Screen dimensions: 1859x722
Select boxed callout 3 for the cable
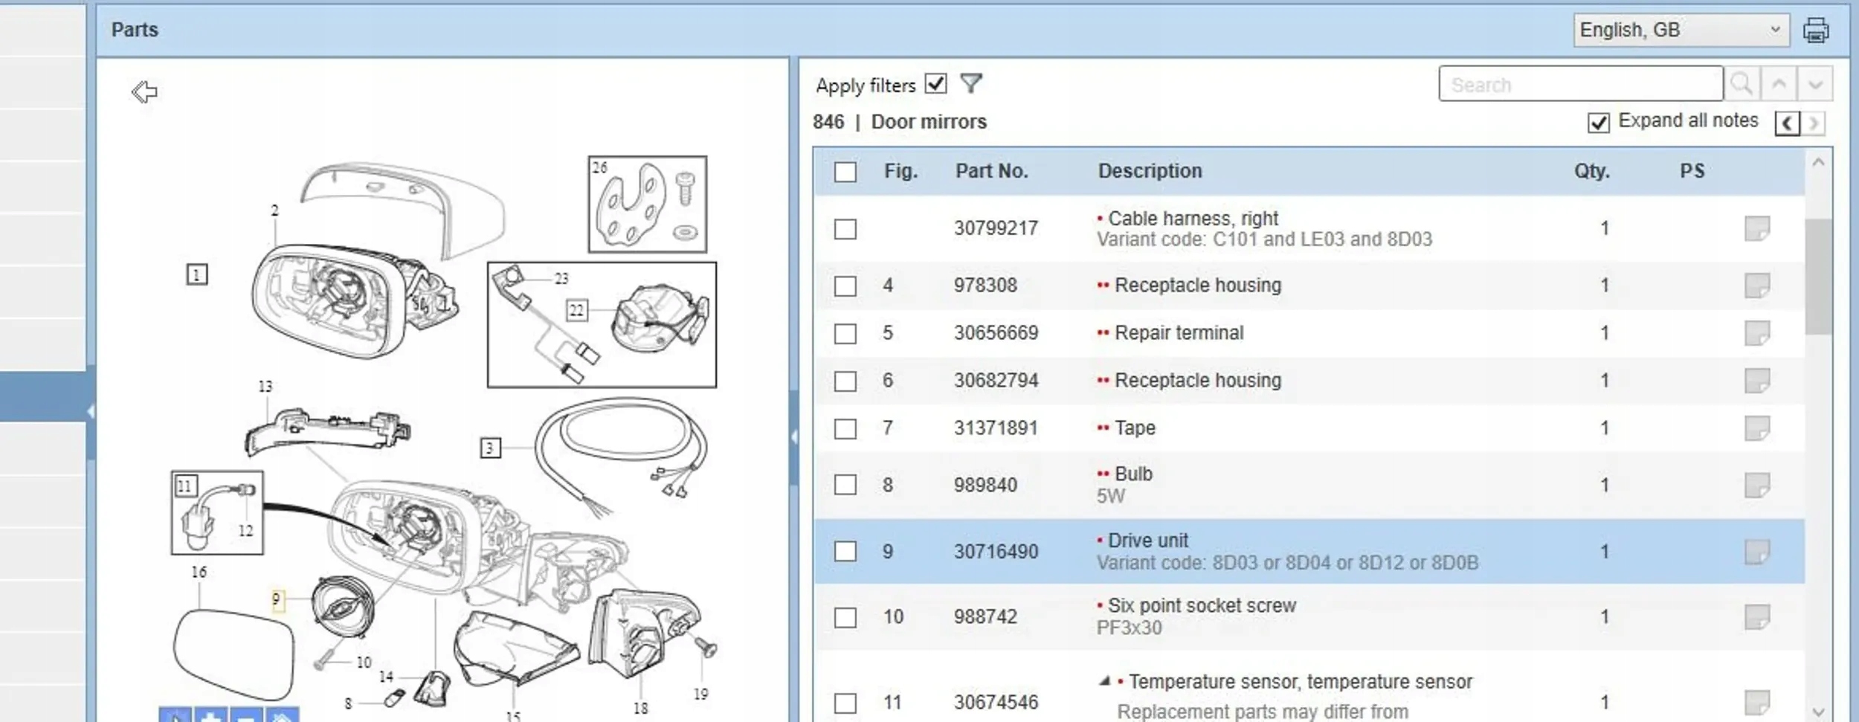coord(490,448)
